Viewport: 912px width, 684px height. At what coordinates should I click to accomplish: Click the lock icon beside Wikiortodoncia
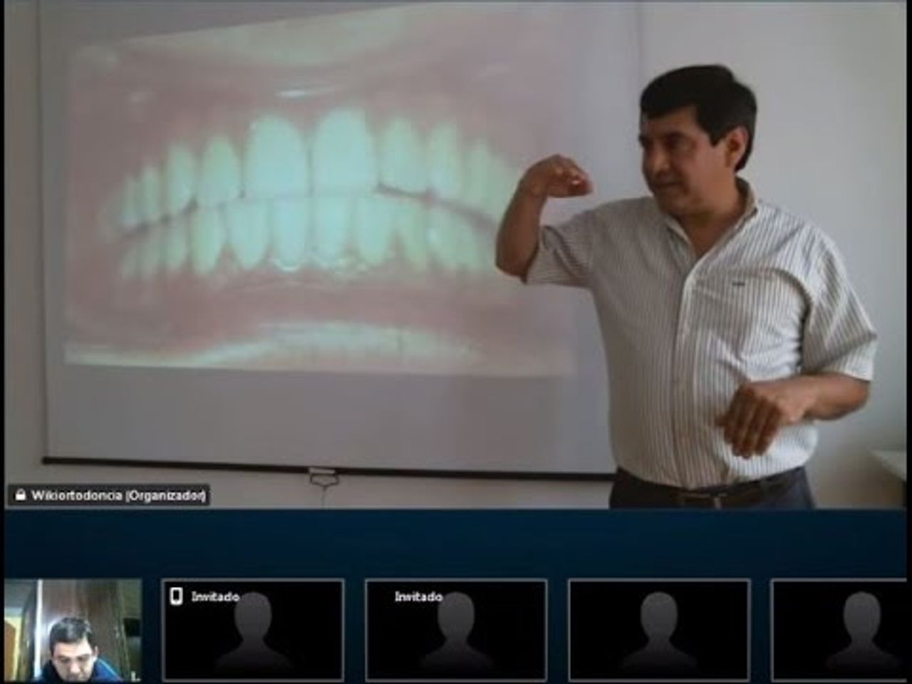20,494
